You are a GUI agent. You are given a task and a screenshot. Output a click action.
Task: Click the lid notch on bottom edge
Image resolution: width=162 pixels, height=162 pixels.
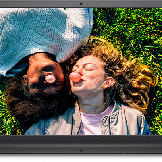click(81, 151)
